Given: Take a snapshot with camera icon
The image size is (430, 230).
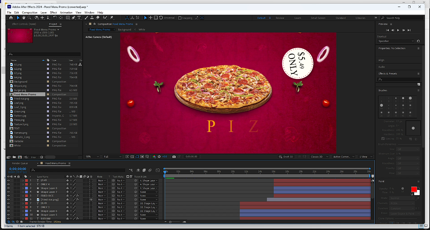Looking at the screenshot, I should pyautogui.click(x=174, y=157).
